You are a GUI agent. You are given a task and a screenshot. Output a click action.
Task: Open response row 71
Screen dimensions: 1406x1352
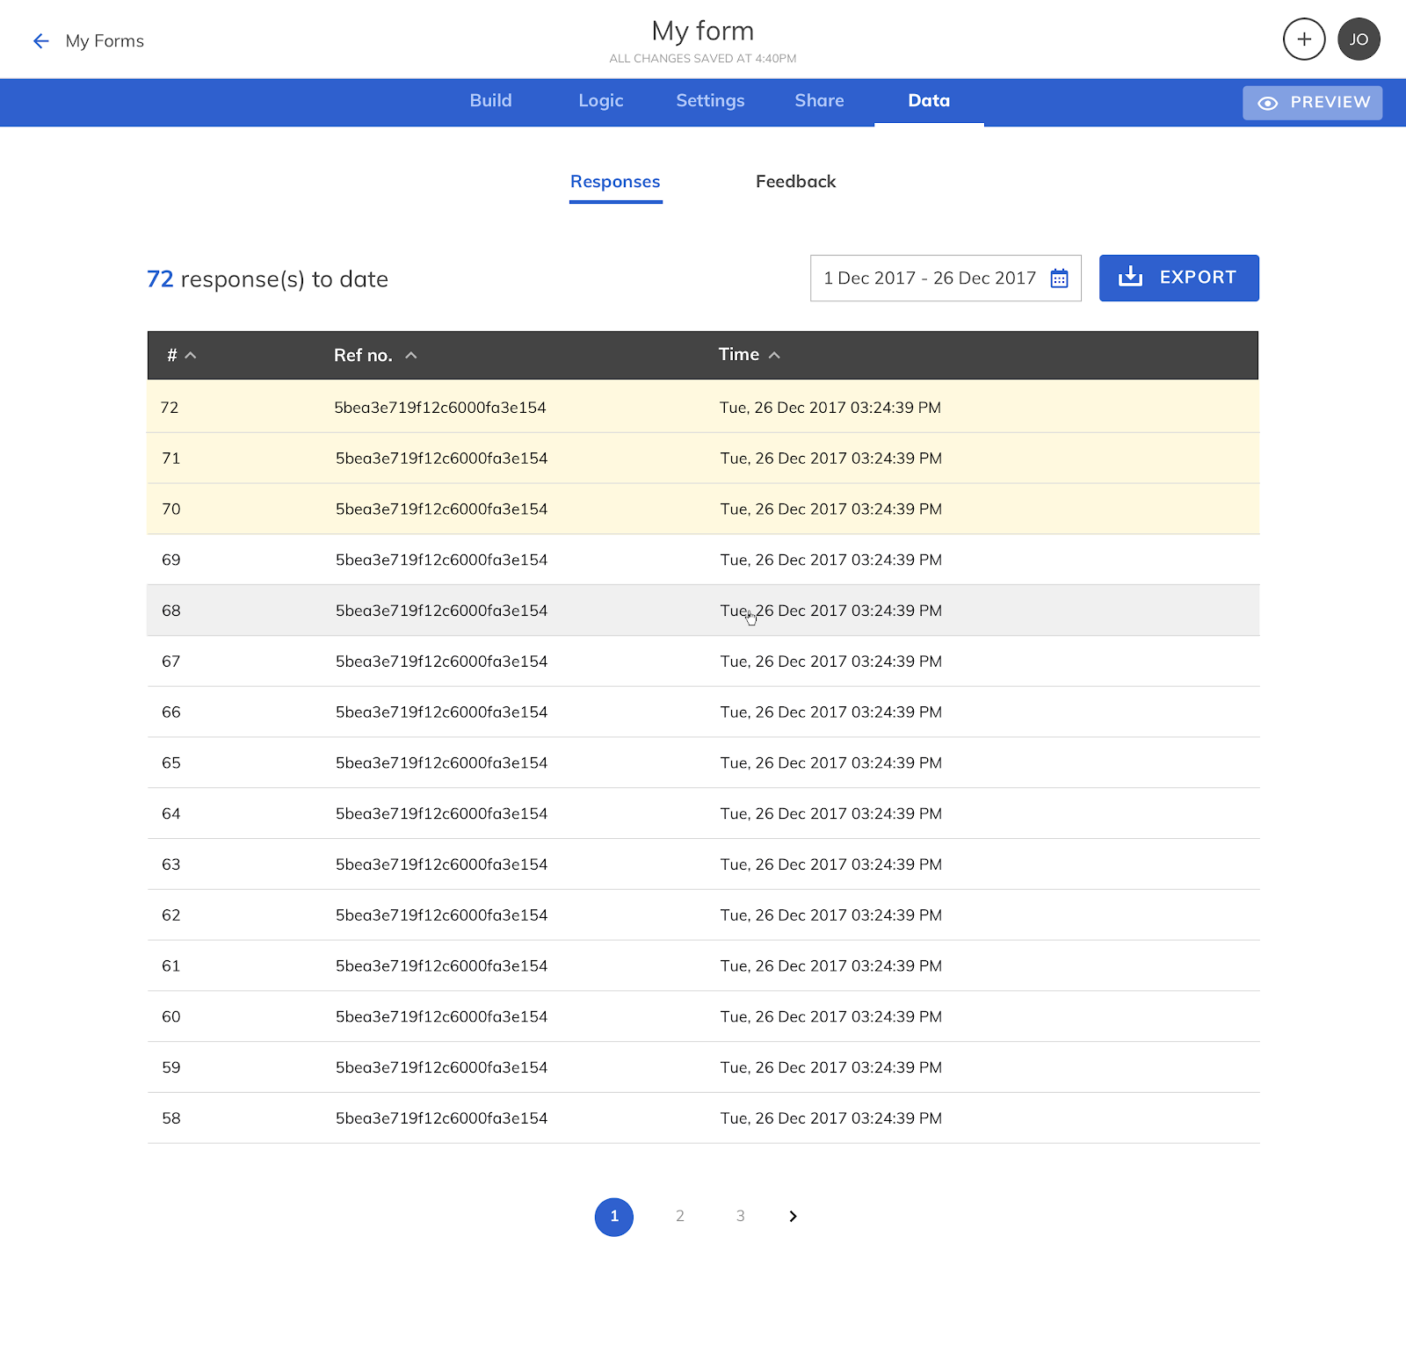[x=703, y=459]
